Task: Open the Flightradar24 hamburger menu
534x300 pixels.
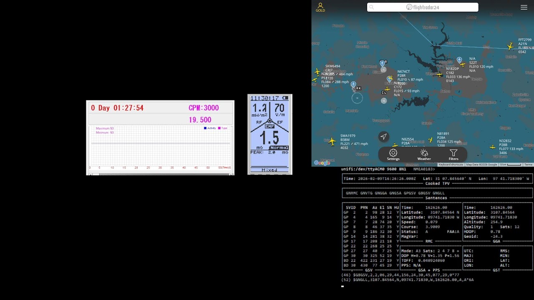Action: (x=524, y=7)
